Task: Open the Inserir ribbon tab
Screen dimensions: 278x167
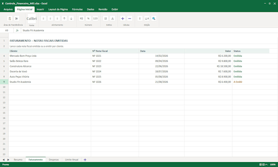Action: [x=40, y=9]
